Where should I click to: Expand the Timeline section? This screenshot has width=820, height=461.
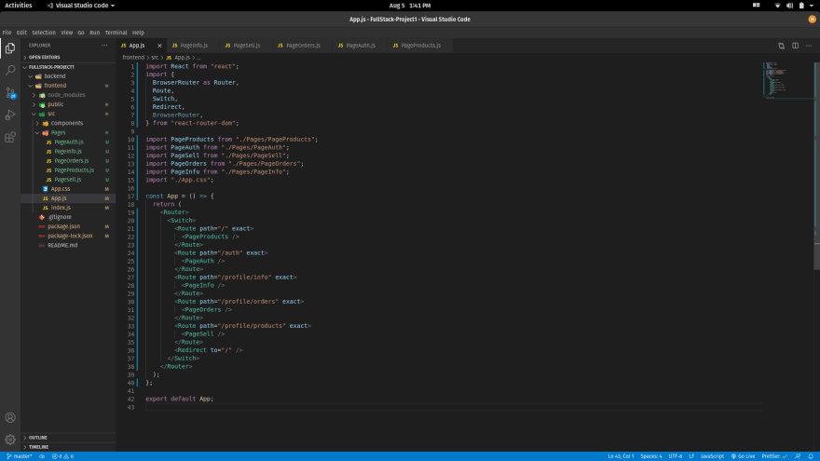[68, 447]
